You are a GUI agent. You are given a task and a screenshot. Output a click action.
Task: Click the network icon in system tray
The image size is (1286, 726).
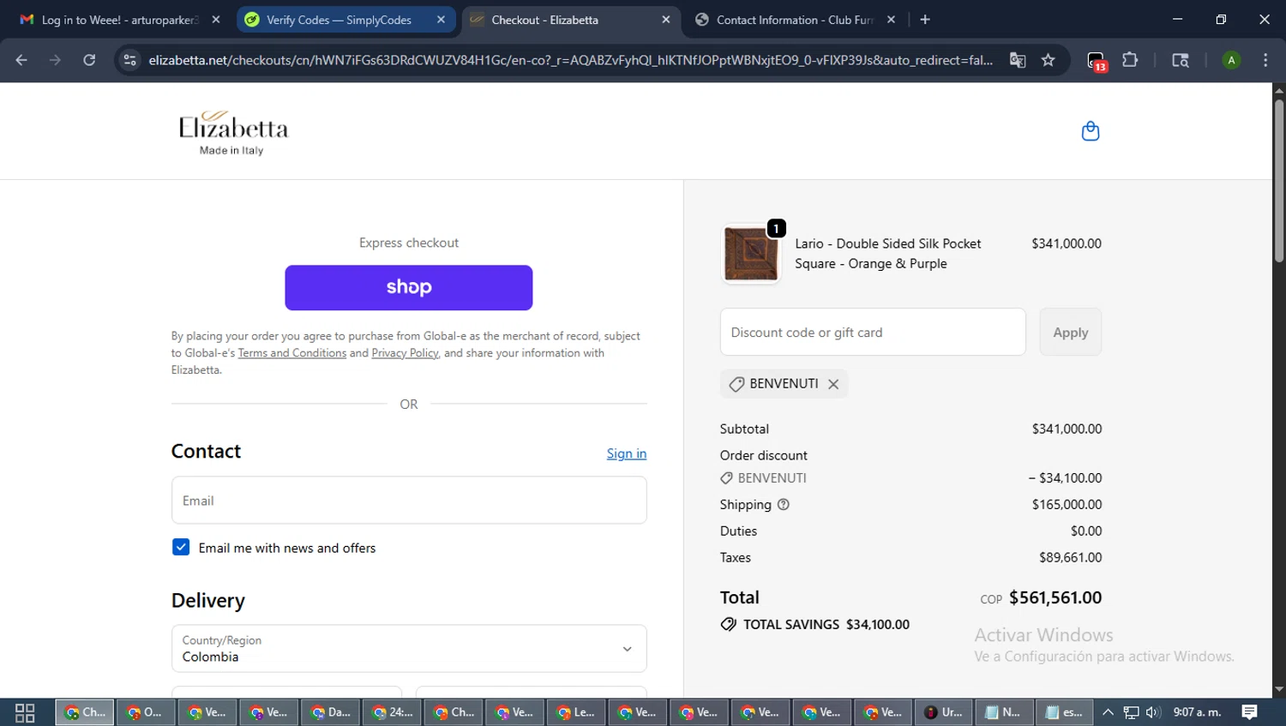[1131, 712]
